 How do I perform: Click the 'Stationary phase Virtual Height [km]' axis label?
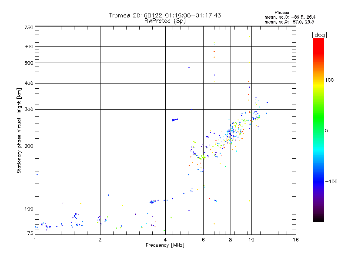pos(19,130)
